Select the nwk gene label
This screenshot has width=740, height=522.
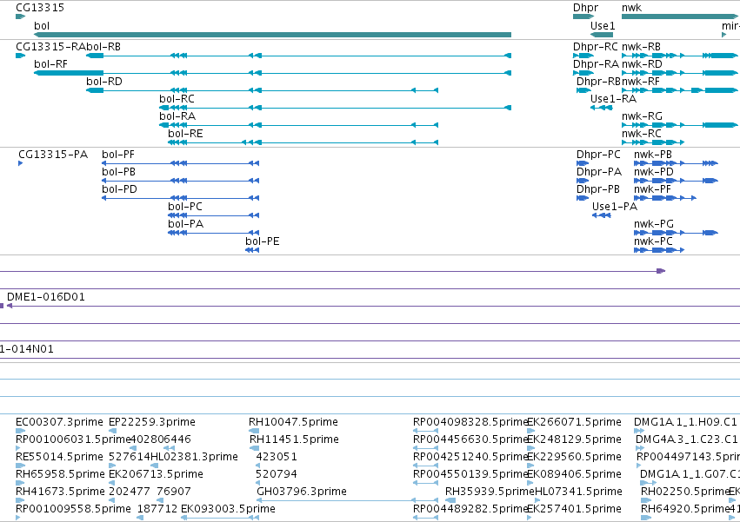tap(631, 8)
